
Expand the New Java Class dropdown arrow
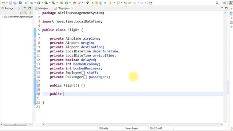[70, 3]
